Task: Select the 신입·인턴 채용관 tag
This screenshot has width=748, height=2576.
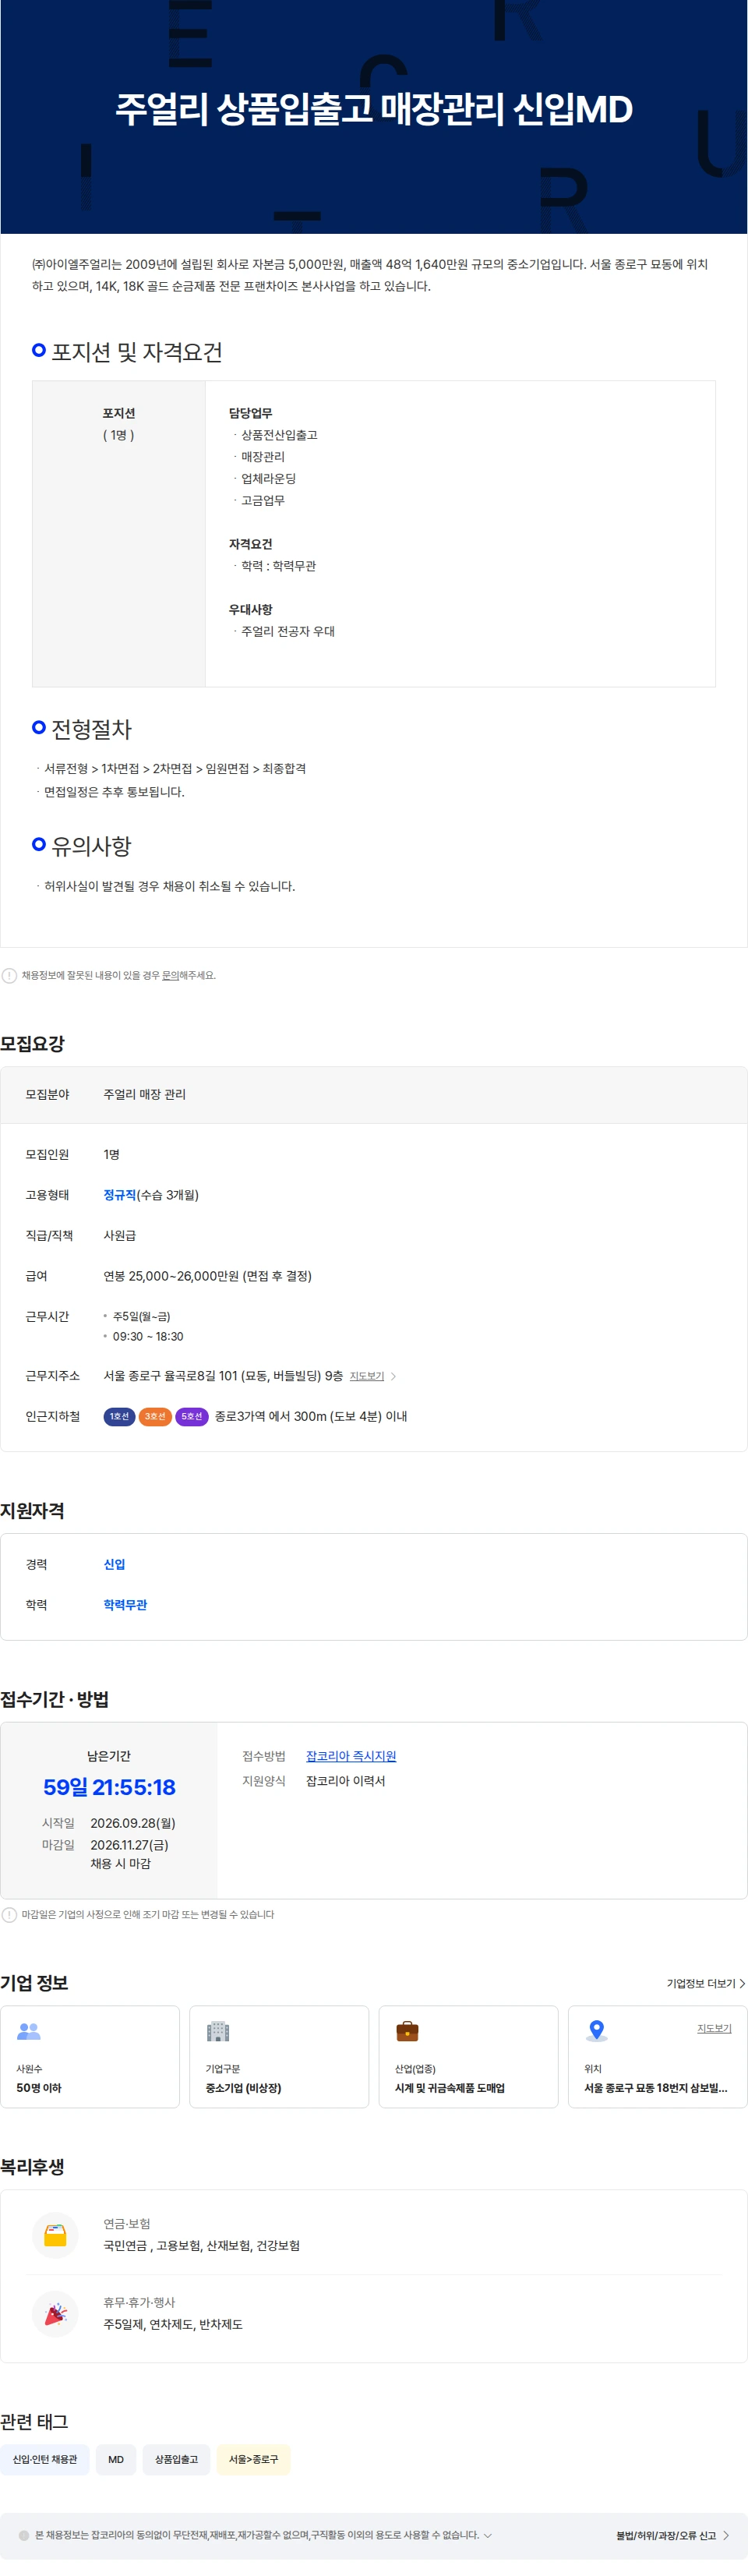Action: coord(45,2459)
